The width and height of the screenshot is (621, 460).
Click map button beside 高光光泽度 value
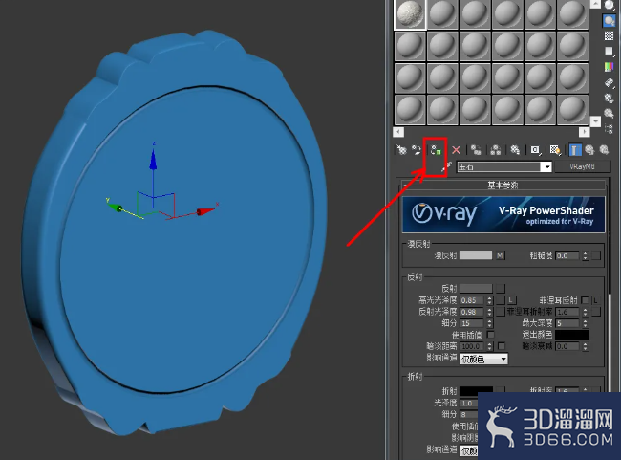pyautogui.click(x=501, y=300)
